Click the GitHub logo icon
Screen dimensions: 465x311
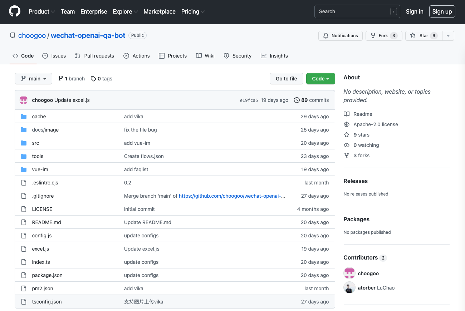pos(15,11)
